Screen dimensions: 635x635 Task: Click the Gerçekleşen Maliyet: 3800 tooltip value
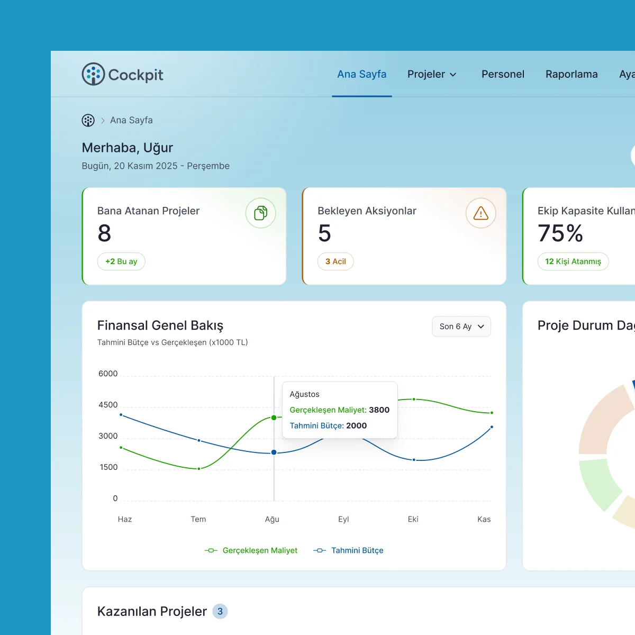point(340,410)
